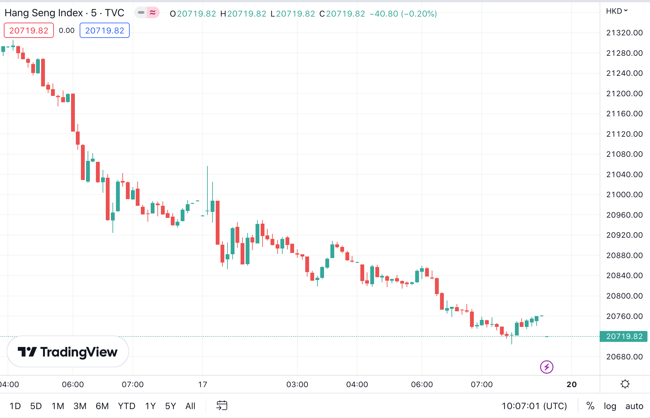Click the close value C20719.82
650x418 pixels.
pos(342,13)
